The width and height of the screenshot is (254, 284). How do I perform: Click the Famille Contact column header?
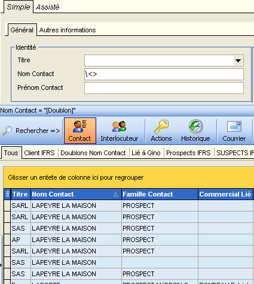[x=160, y=194]
